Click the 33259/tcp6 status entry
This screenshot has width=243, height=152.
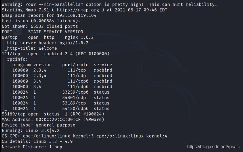click(61, 92)
